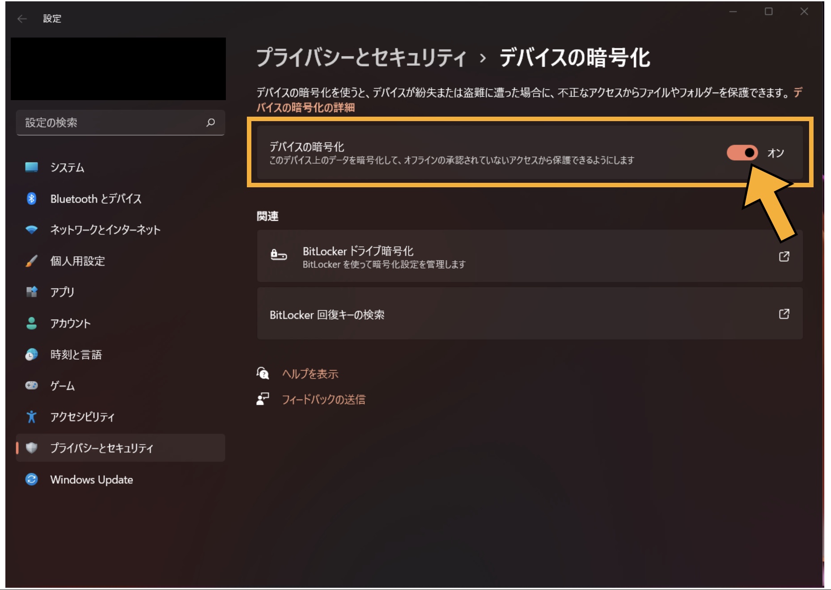This screenshot has height=590, width=831.
Task: Click the アカウント person icon
Action: tap(32, 324)
